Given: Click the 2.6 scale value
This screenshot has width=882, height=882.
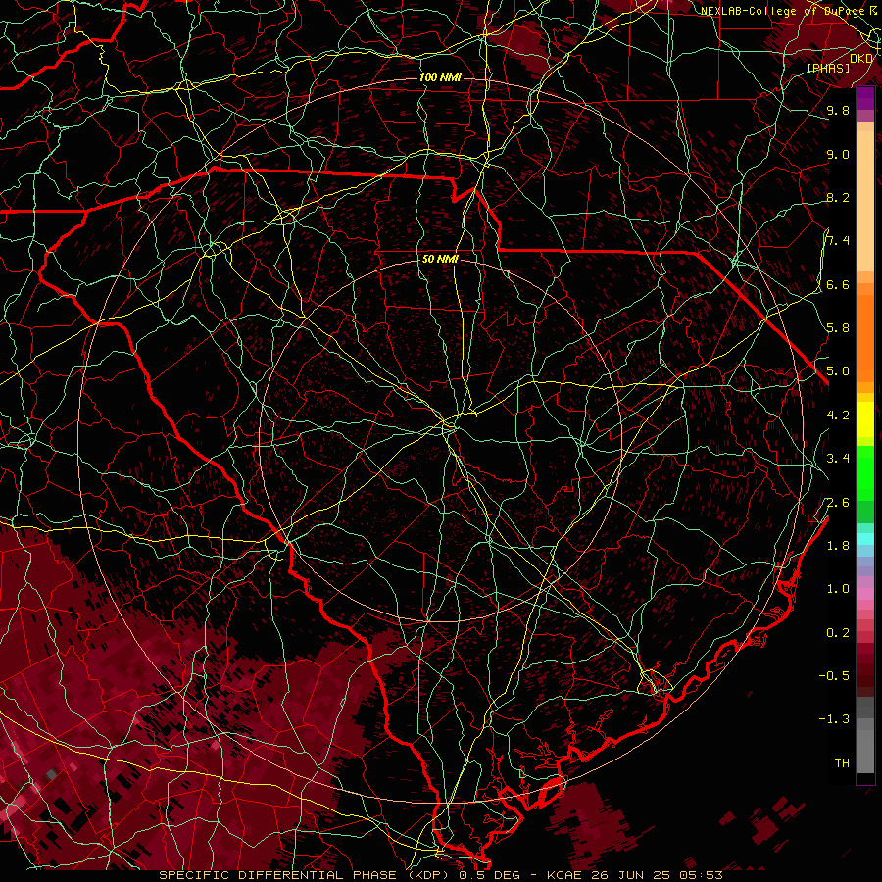Looking at the screenshot, I should [838, 503].
